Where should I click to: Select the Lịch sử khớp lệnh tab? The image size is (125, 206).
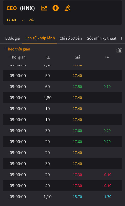[40, 38]
